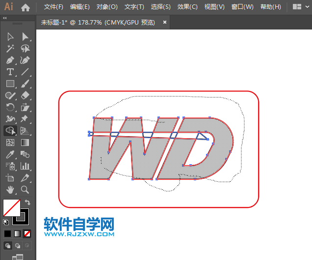Open the 选择(S) menu
Viewport: 312px width, 260px height.
pos(161,7)
